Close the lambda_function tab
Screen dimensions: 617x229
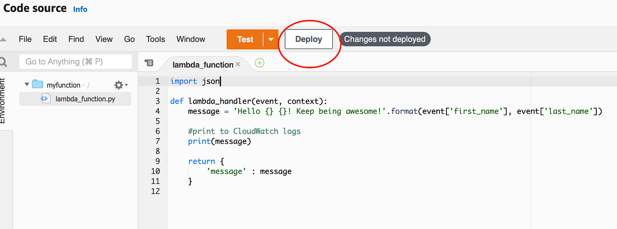point(238,64)
